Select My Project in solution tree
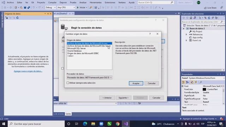The width and height of the screenshot is (226, 127). (x=197, y=31)
